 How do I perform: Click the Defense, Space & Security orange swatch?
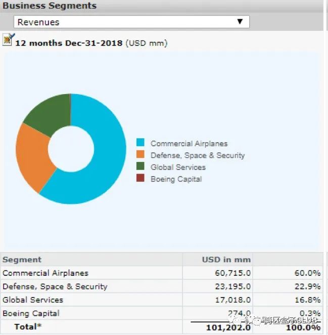[140, 154]
